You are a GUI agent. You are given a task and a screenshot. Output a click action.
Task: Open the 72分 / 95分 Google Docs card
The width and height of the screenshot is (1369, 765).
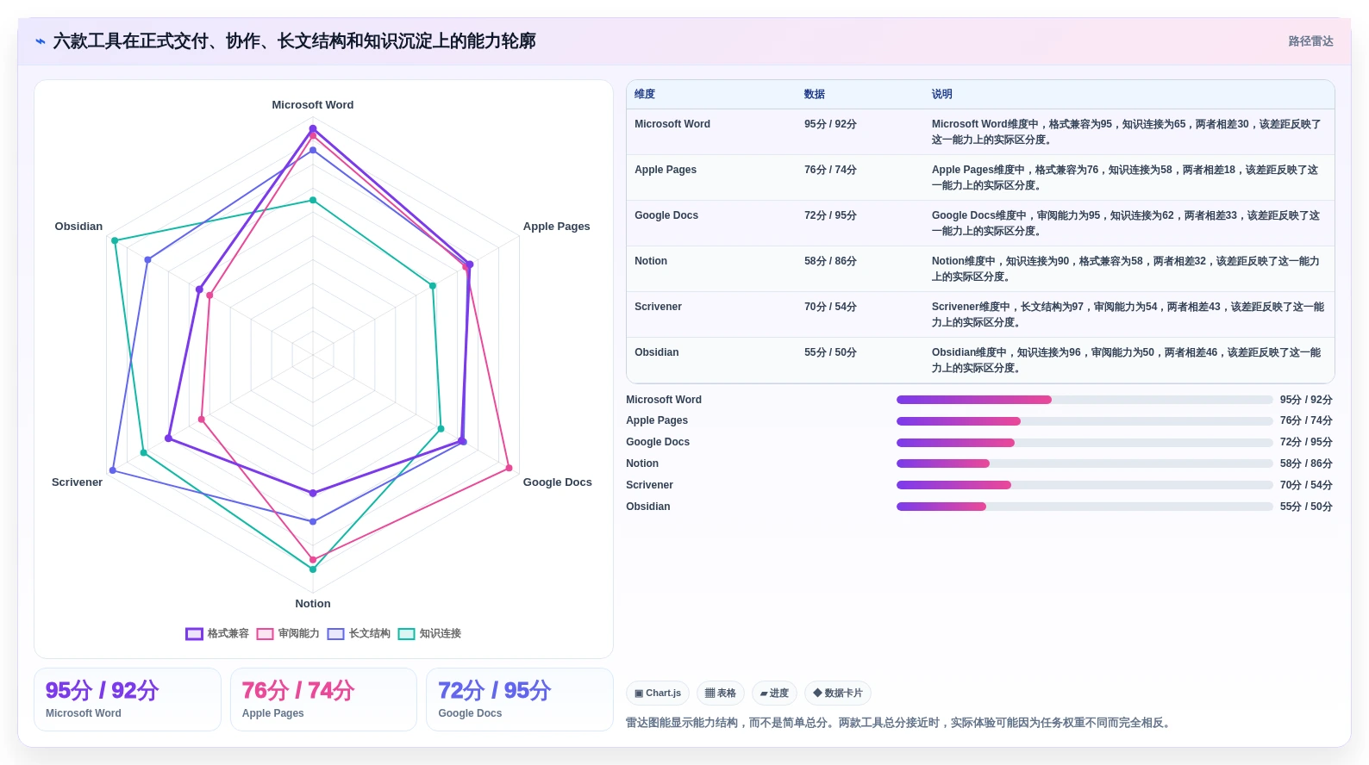point(520,700)
